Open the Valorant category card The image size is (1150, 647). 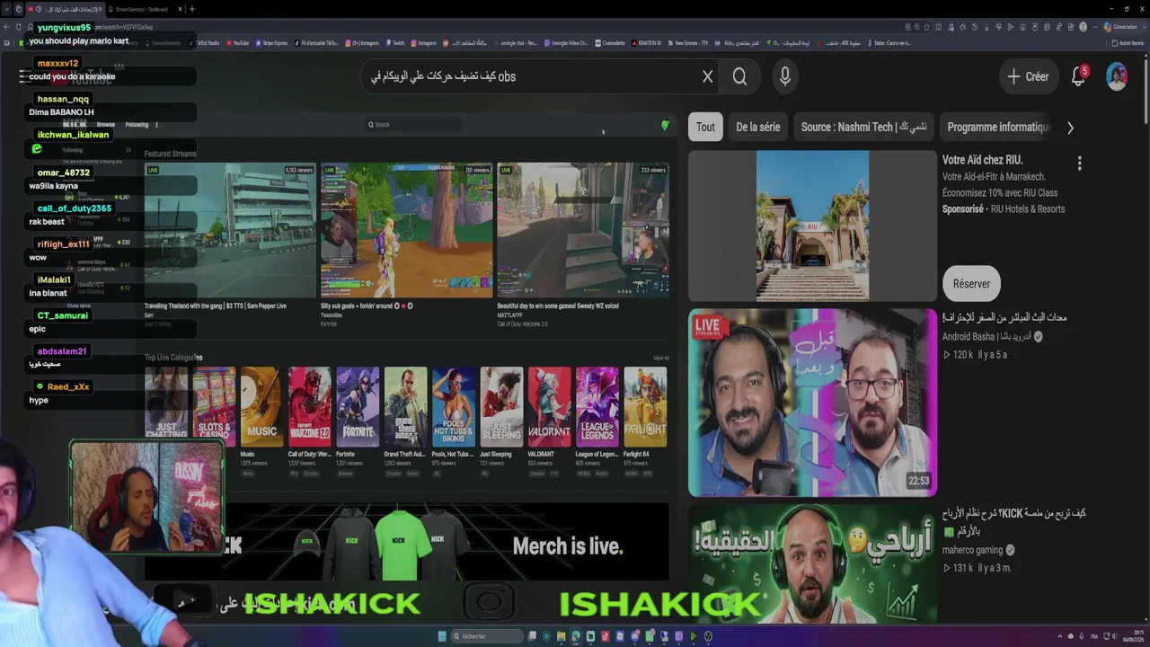[549, 407]
